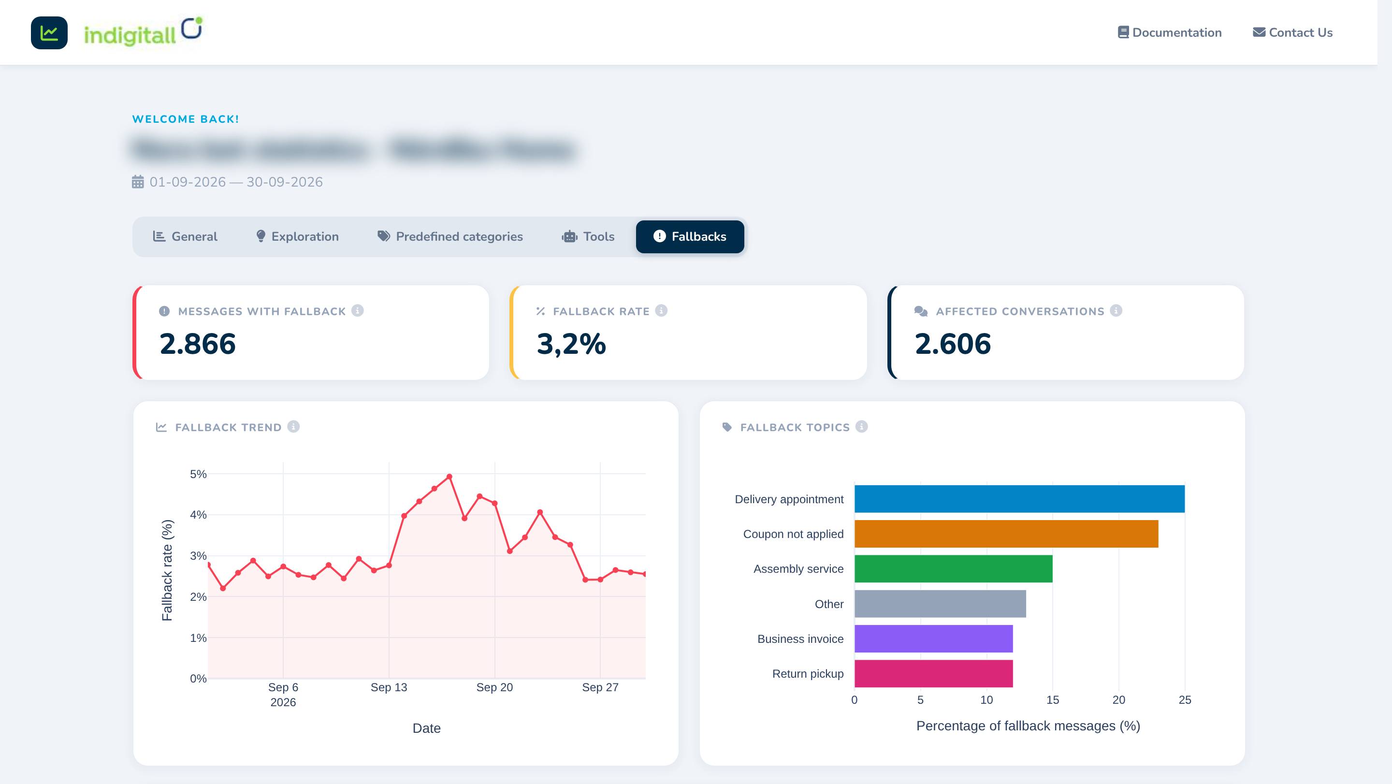Click the tag icon beside Fallback Topics
1392x784 pixels.
click(727, 427)
